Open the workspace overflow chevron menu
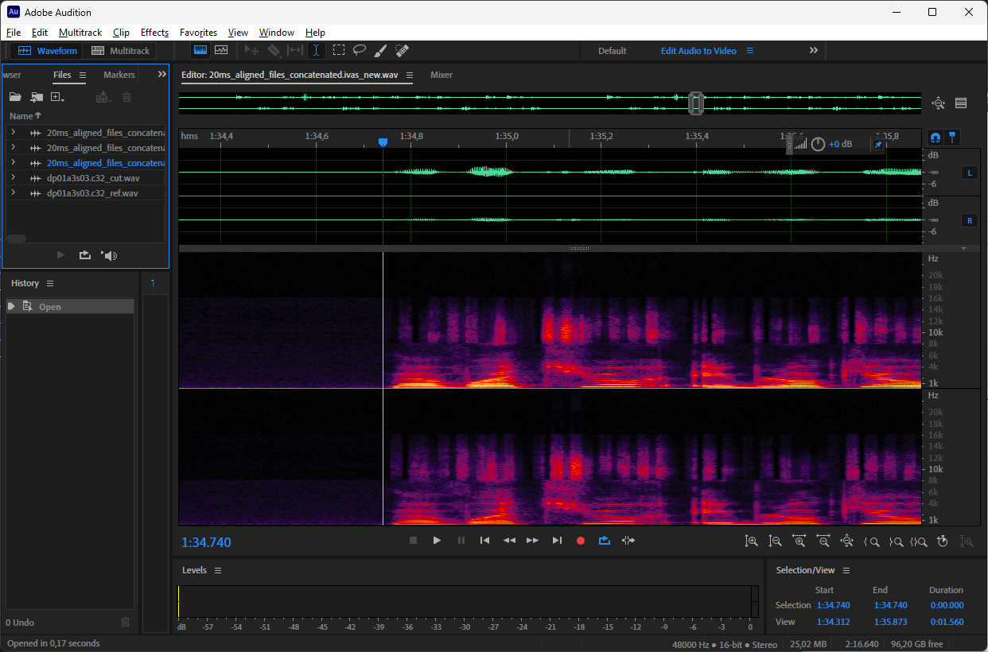This screenshot has height=652, width=988. pyautogui.click(x=813, y=50)
